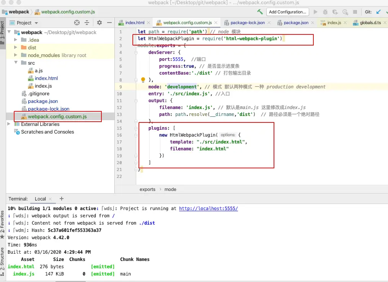This screenshot has height=282, width=388.
Task: Click the Stop square icon
Action: coord(355,12)
